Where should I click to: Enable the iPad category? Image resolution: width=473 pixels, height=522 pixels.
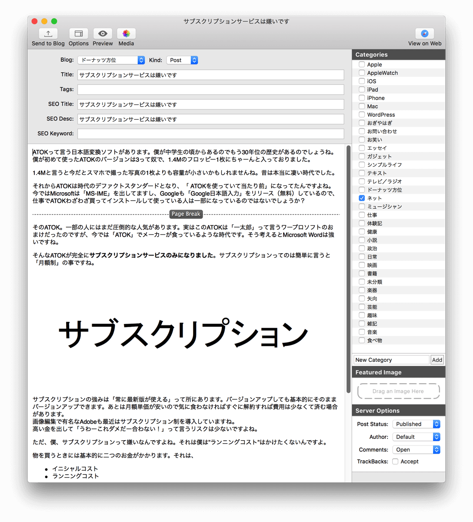(x=362, y=89)
